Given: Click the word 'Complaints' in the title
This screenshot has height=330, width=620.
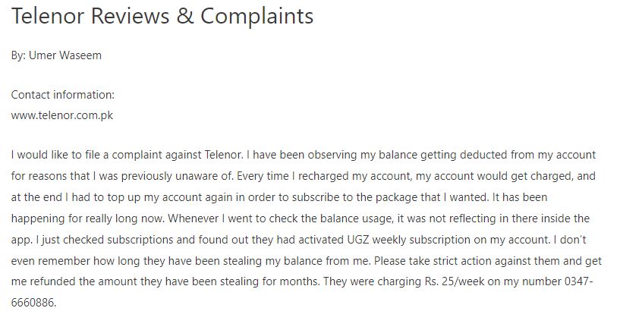Looking at the screenshot, I should [x=257, y=17].
